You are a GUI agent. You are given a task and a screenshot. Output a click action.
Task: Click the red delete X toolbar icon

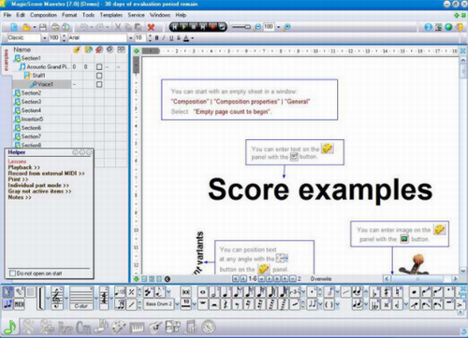coord(151,27)
